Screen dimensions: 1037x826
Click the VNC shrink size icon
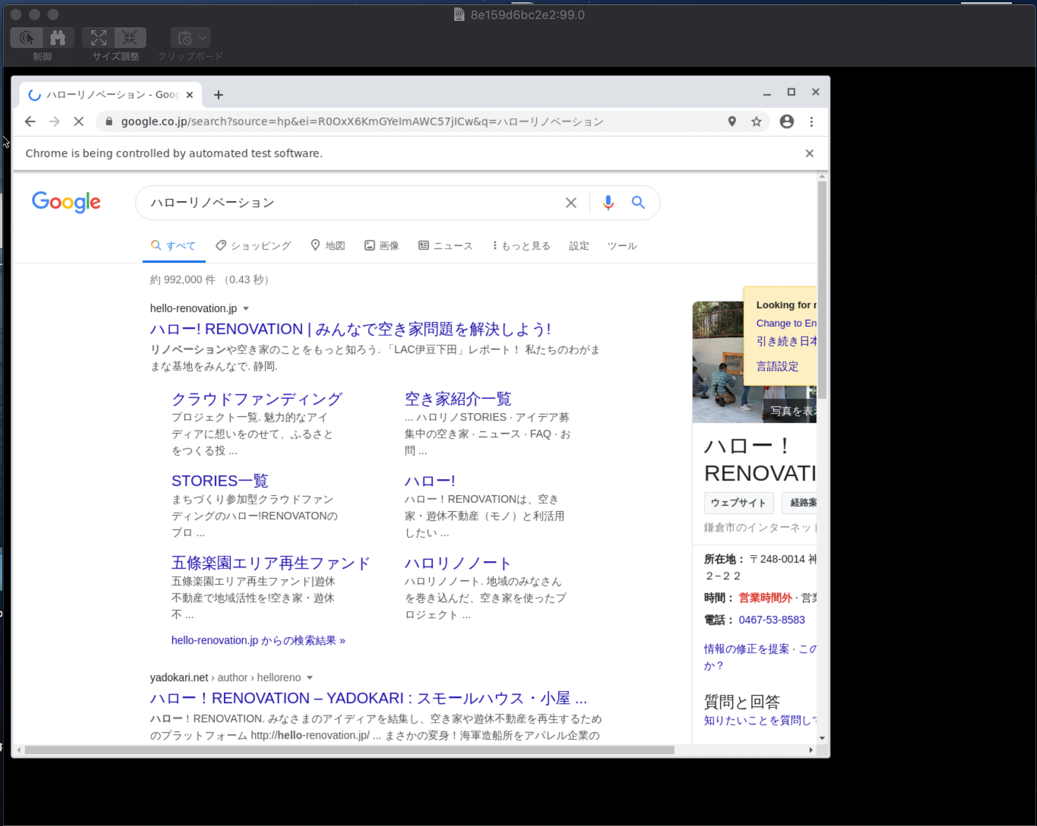point(130,38)
